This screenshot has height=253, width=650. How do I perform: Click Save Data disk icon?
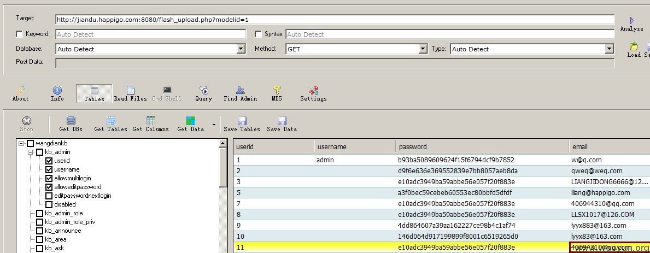[282, 121]
